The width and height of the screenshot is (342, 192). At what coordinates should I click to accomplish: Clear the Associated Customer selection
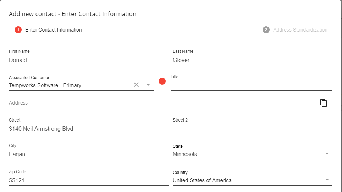pyautogui.click(x=136, y=85)
